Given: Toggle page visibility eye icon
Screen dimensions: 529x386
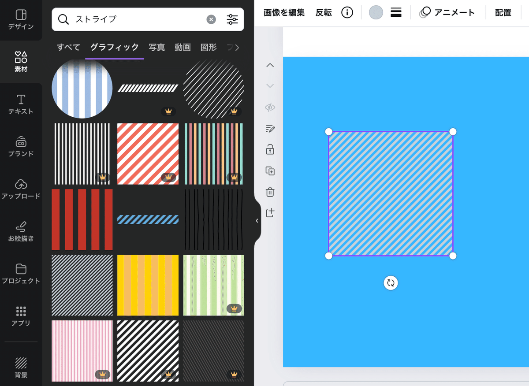Looking at the screenshot, I should click(270, 107).
